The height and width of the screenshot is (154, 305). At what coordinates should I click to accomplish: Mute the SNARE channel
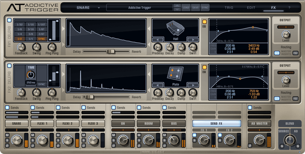(x=7, y=135)
